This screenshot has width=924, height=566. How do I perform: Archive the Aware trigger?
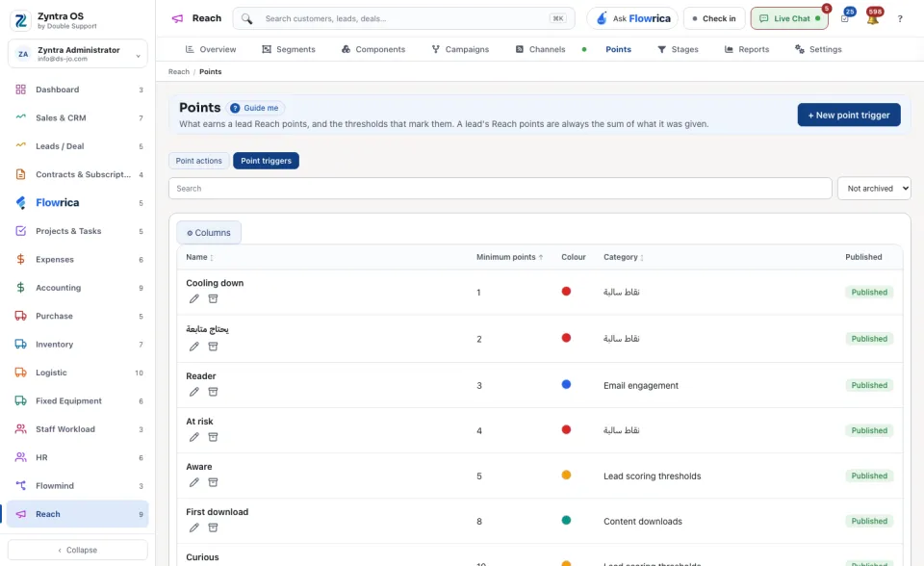click(213, 483)
